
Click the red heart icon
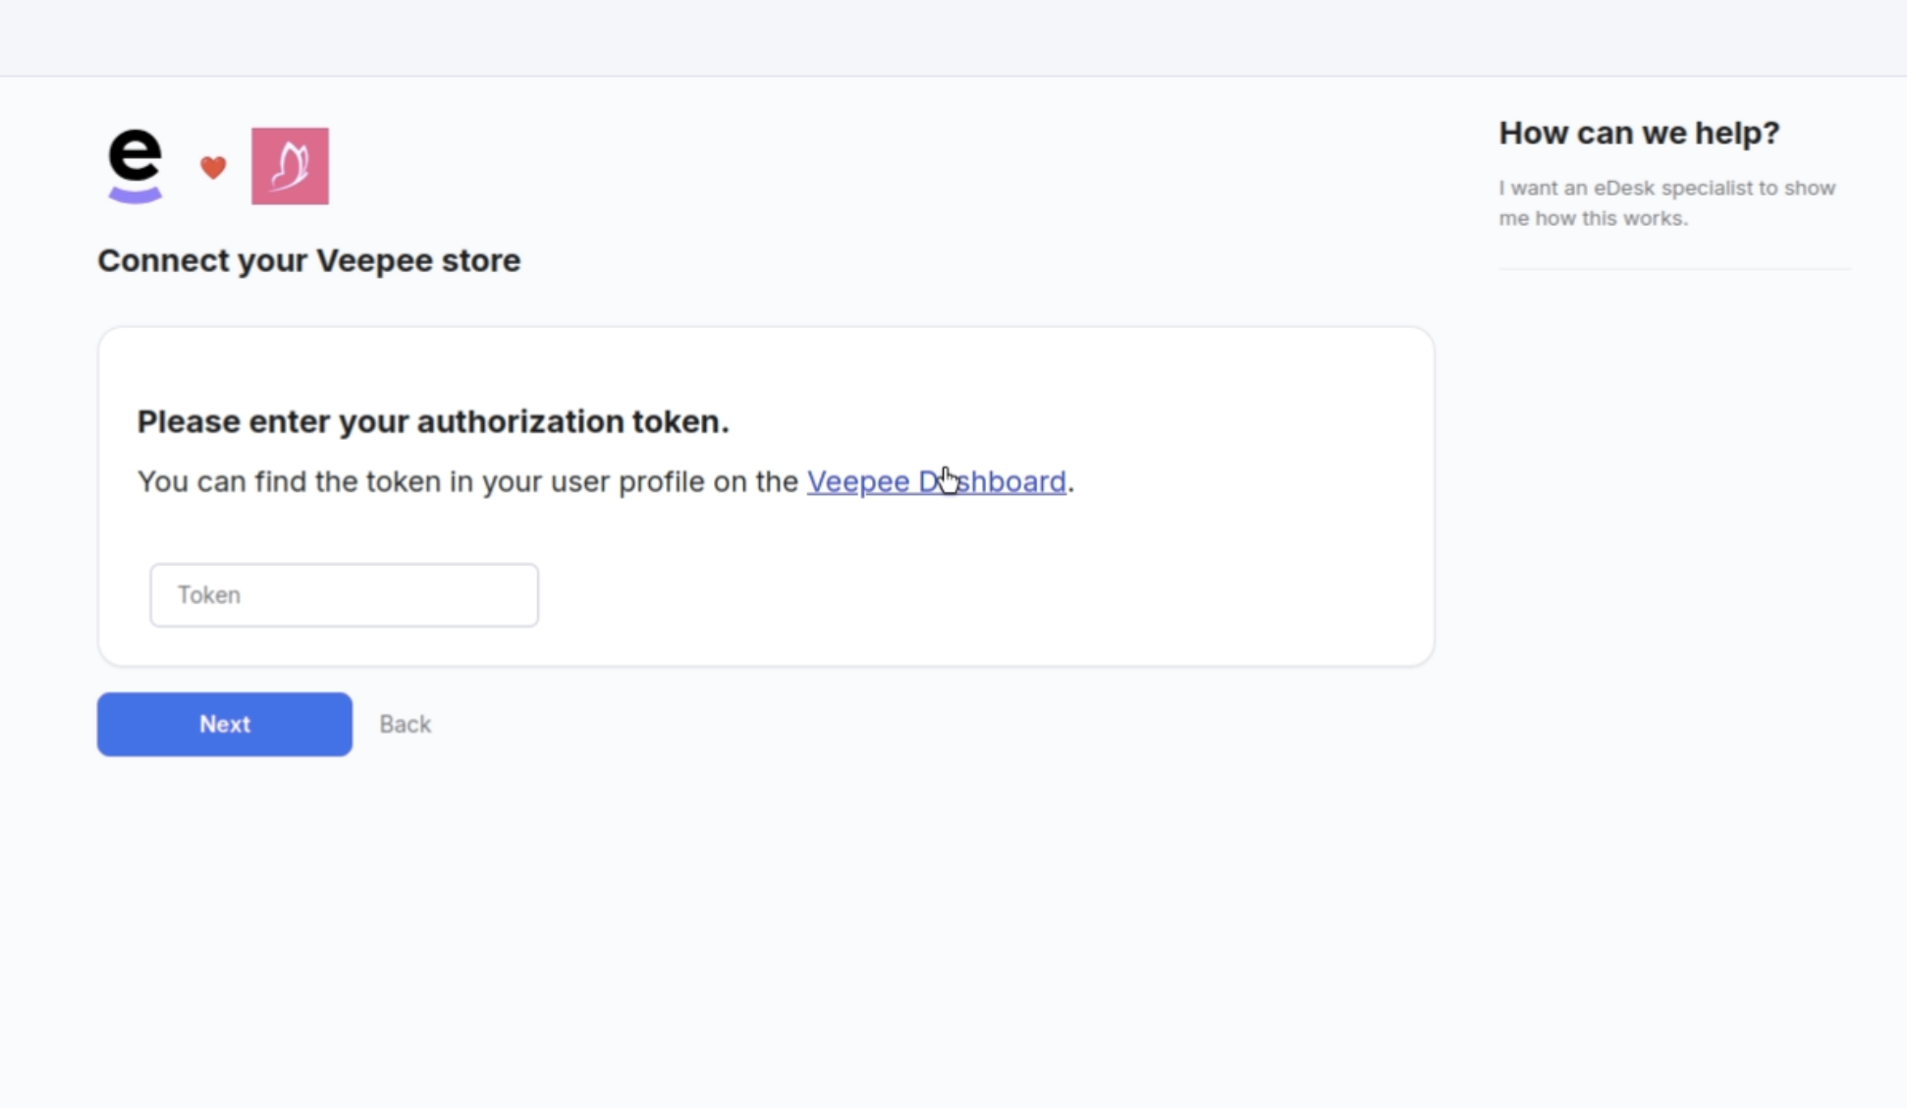213,168
